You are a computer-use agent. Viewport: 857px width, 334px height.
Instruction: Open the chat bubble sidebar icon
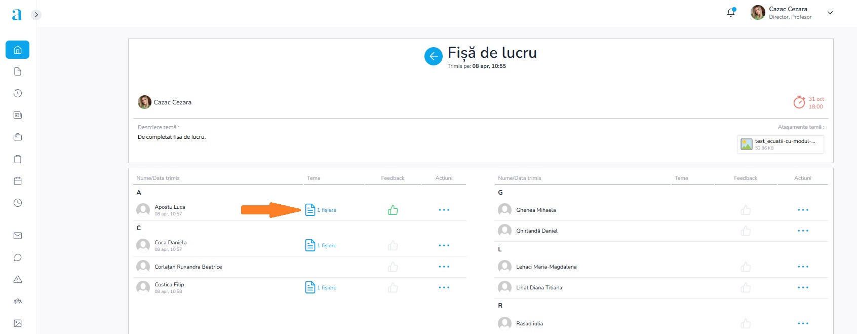(18, 257)
